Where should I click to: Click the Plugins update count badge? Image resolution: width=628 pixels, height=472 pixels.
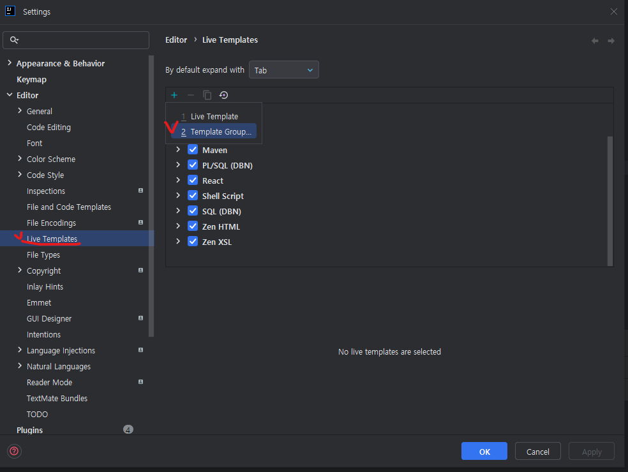point(128,429)
